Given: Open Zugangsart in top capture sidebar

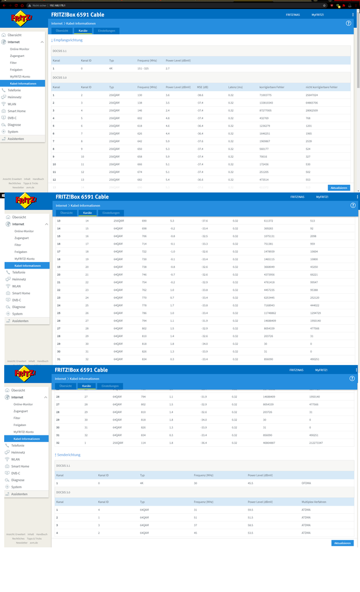Looking at the screenshot, I should tap(17, 56).
